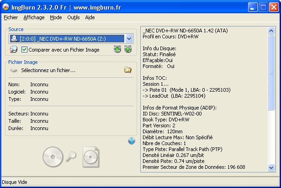The width and height of the screenshot is (281, 188).
Task: Click the Disque Vide status bar text
Action: click(15, 182)
